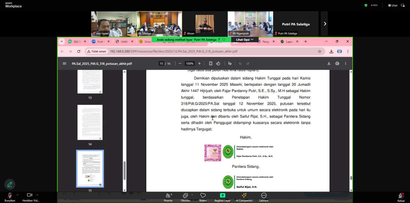
Task: Select page 14 thumbnail in sidebar
Action: 90,122
